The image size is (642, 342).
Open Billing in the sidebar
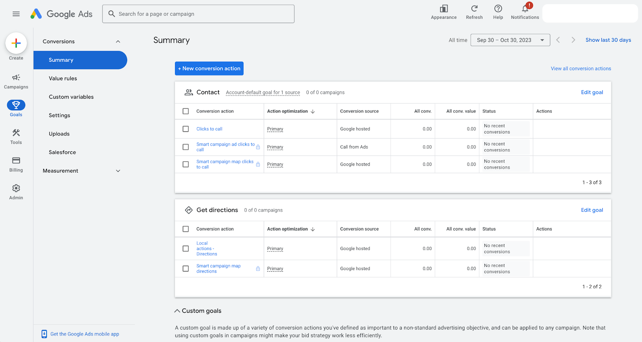tap(16, 164)
